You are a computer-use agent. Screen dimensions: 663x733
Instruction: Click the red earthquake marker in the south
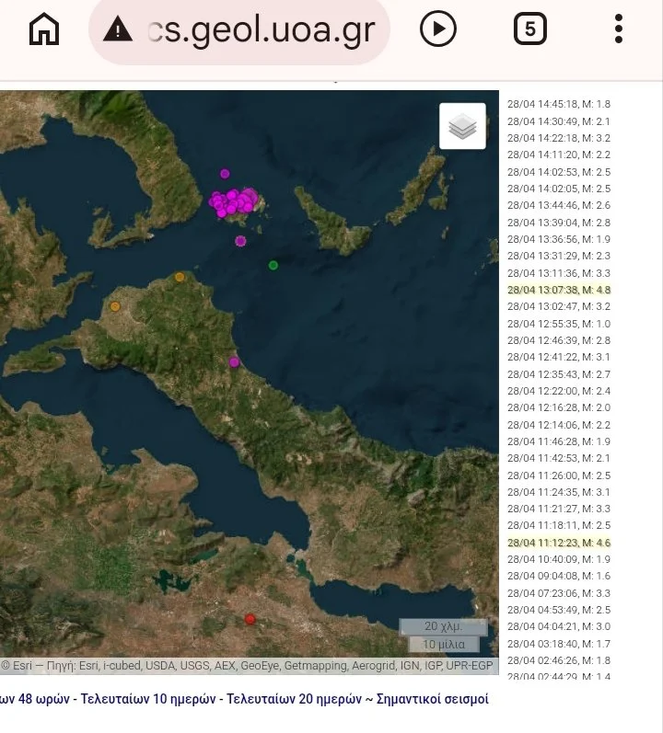(250, 619)
